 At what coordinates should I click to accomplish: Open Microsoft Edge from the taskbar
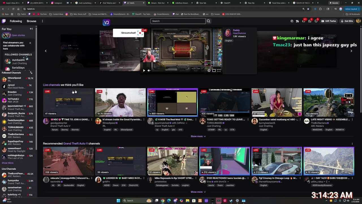tap(169, 201)
